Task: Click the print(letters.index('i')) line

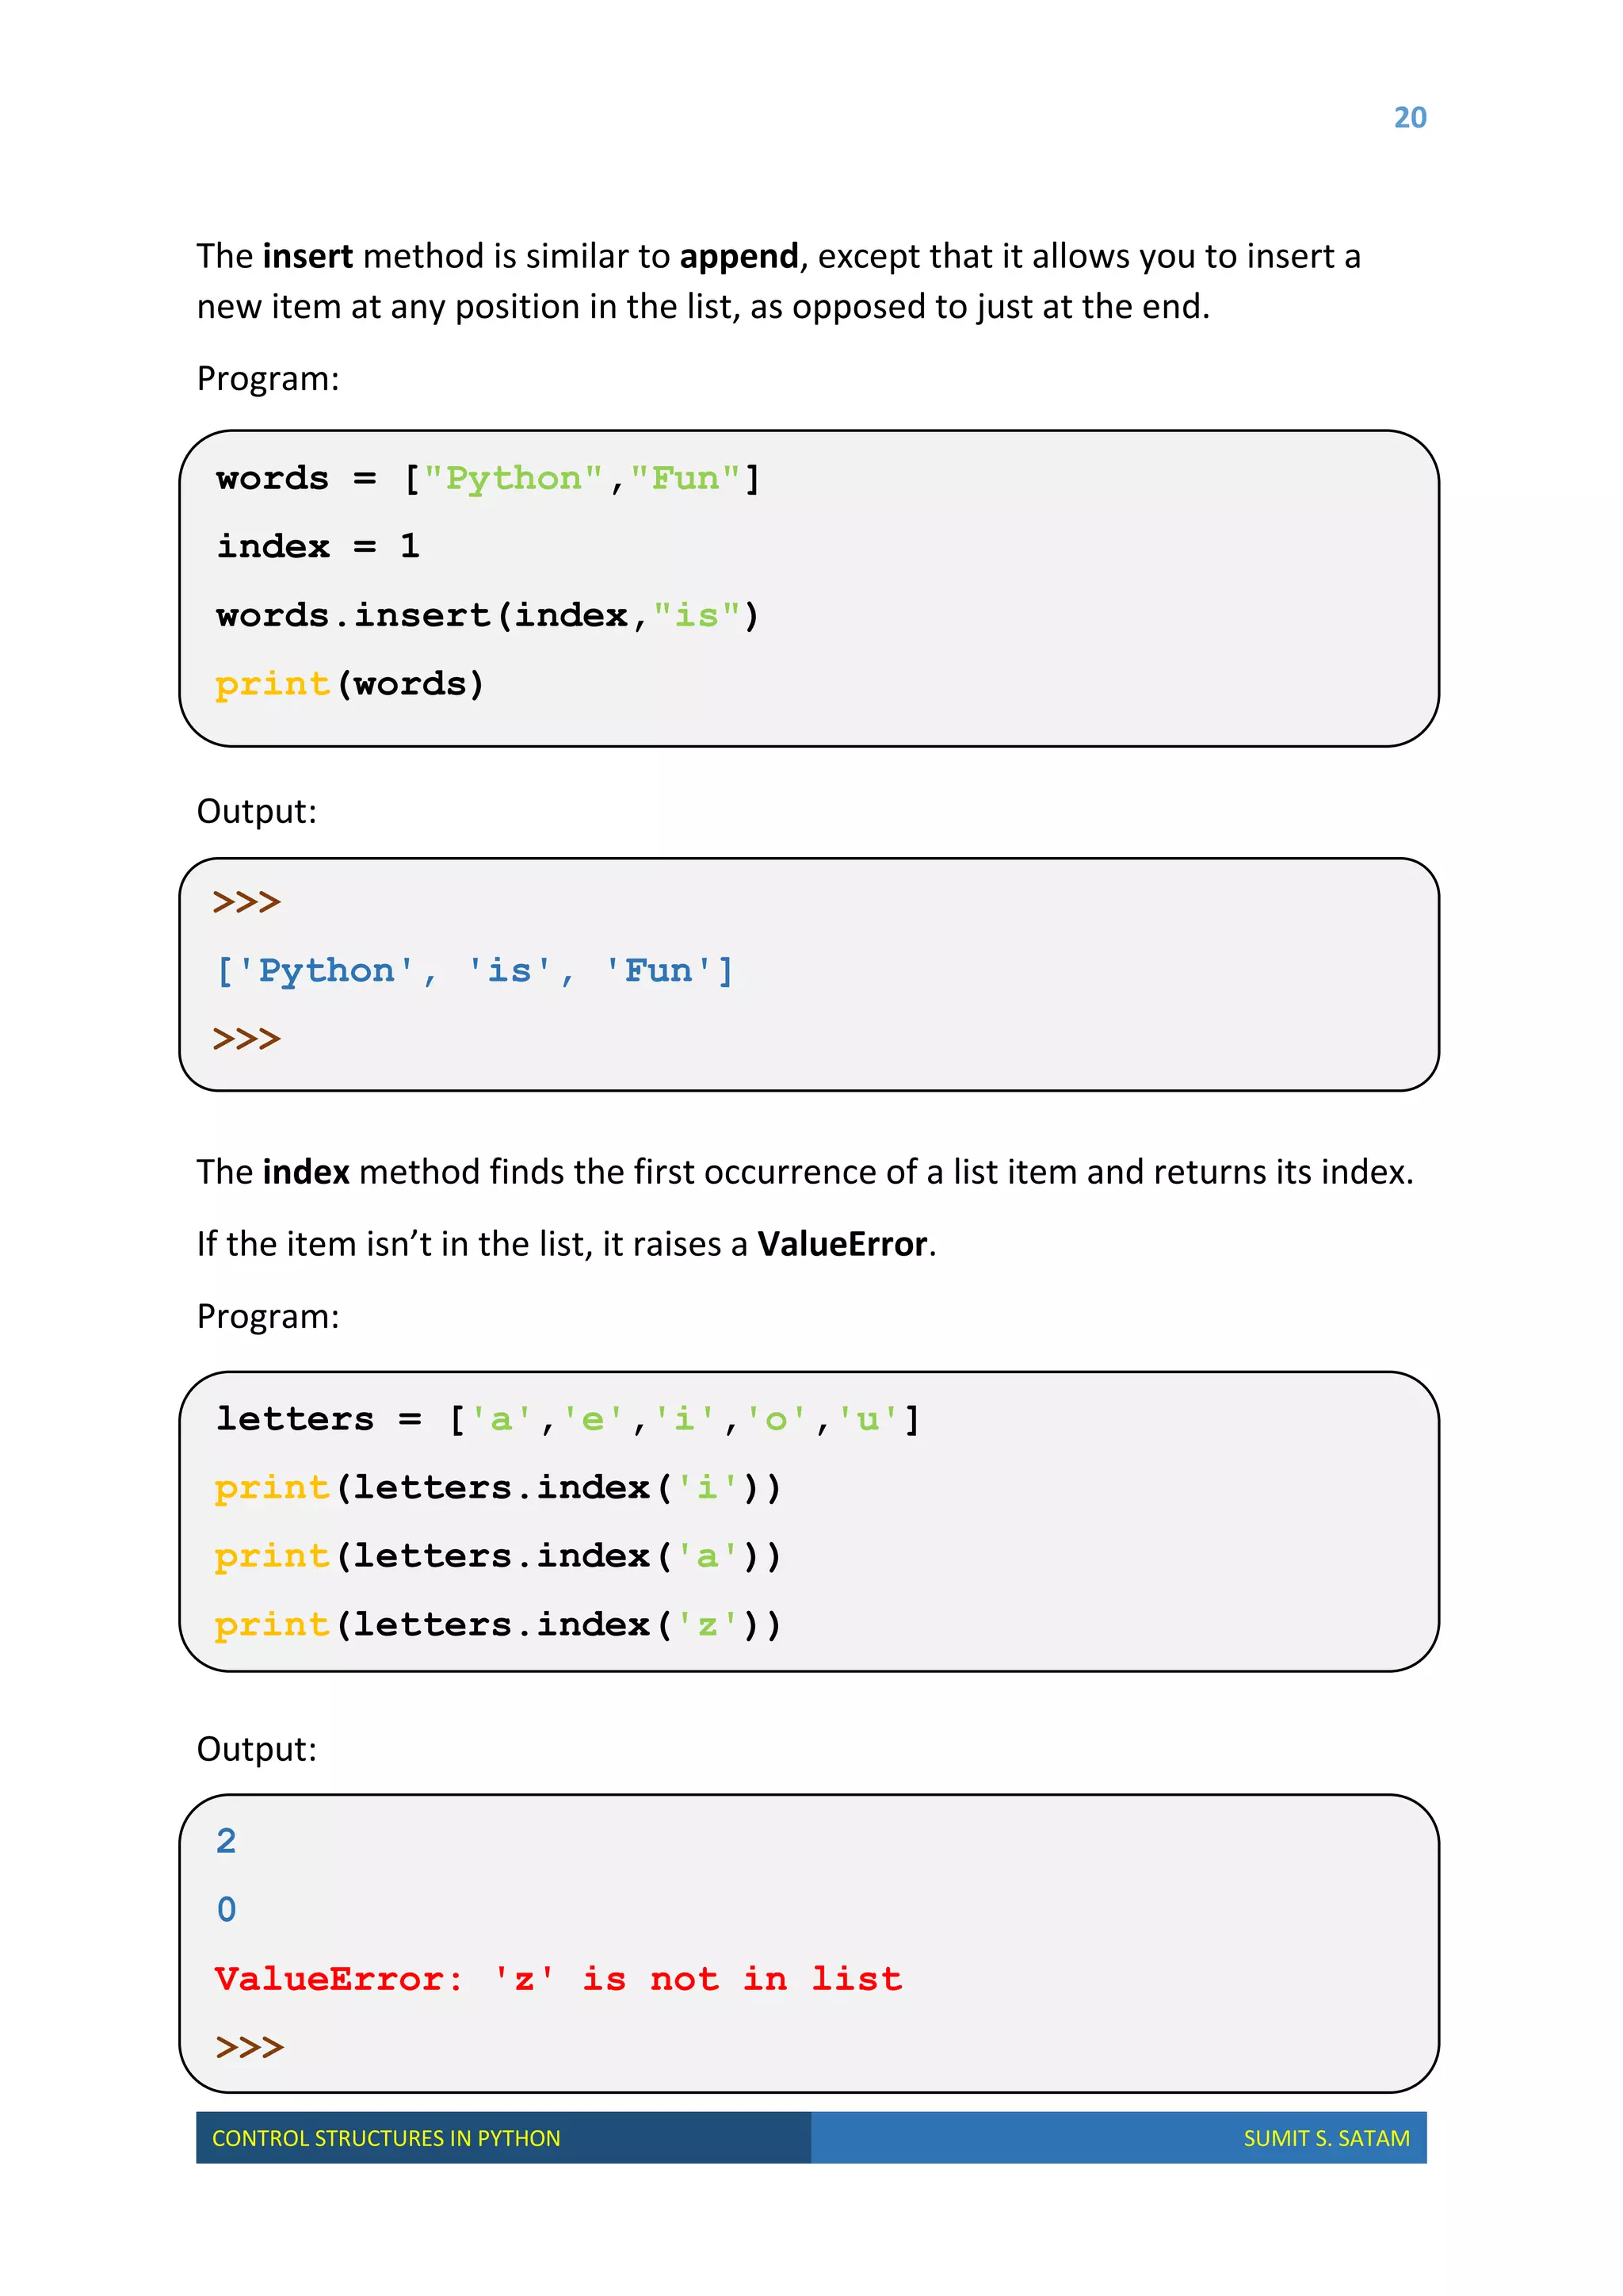Action: (498, 1489)
